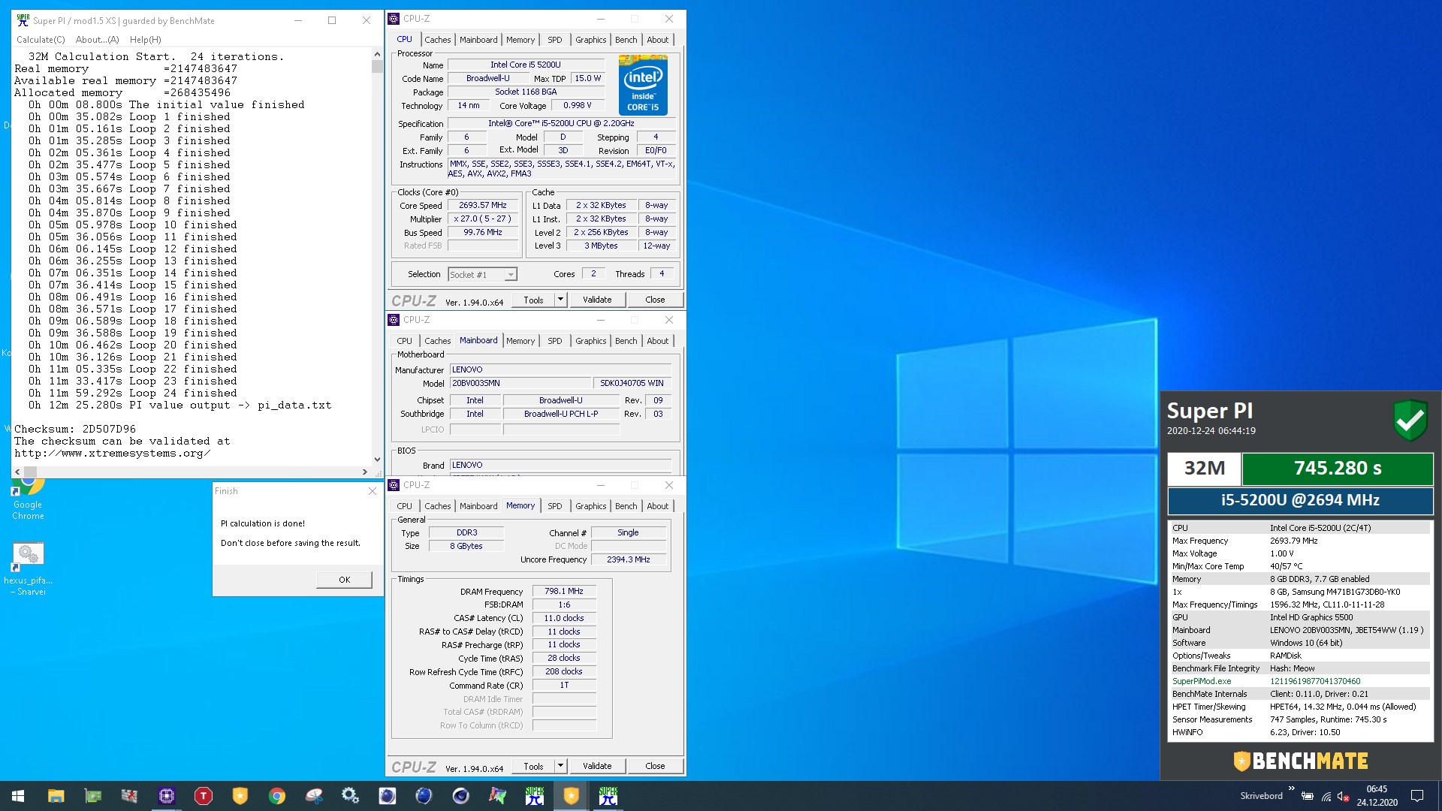The width and height of the screenshot is (1442, 811).
Task: Open Tools dropdown arrow in bottom CPU-Z window
Action: [560, 766]
